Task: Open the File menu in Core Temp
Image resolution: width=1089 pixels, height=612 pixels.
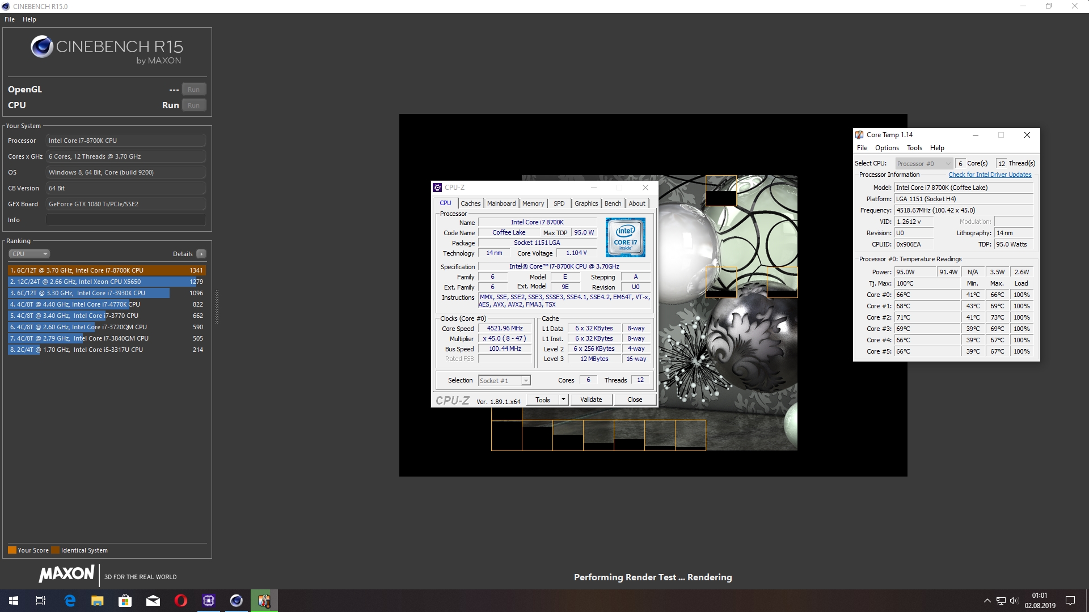Action: [862, 148]
